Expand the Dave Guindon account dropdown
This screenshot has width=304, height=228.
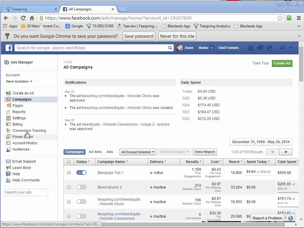coord(19,81)
